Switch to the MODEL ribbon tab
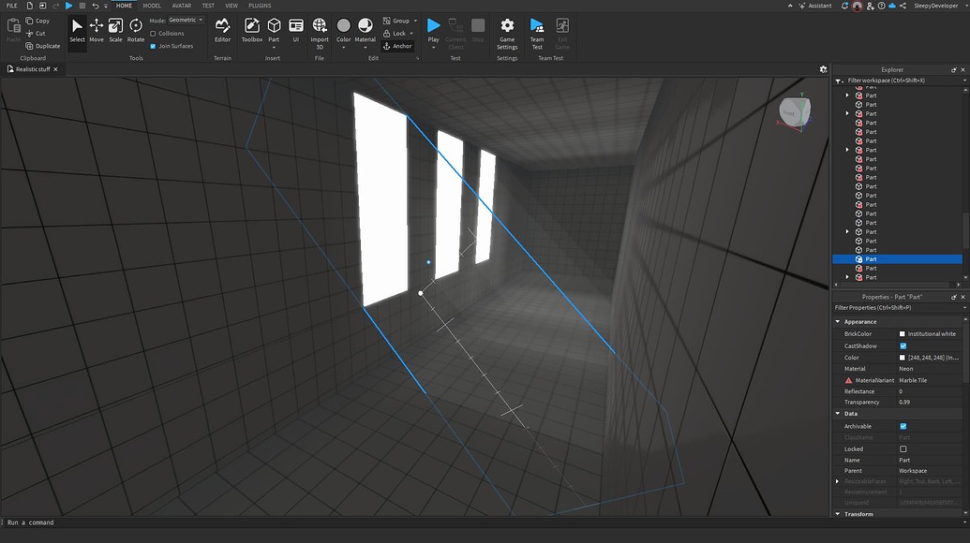 [152, 5]
